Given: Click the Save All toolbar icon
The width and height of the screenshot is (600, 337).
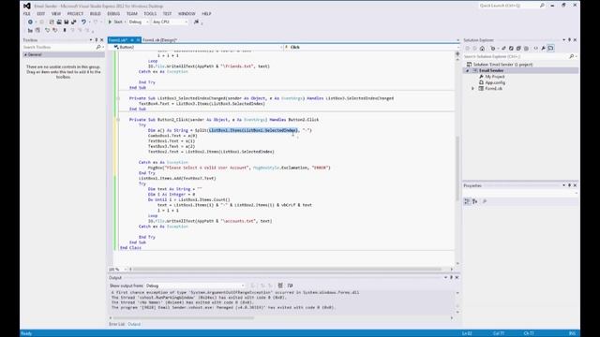Looking at the screenshot, I should [x=73, y=22].
